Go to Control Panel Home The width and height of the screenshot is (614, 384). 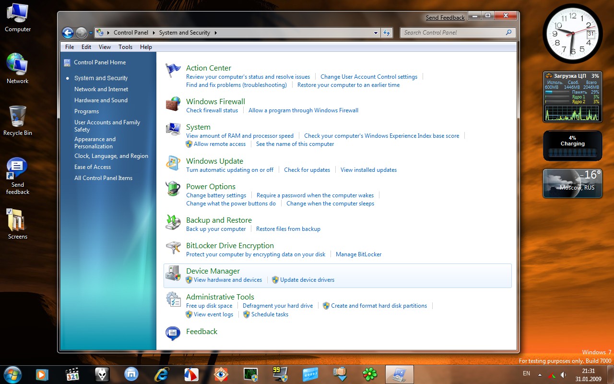tap(100, 62)
